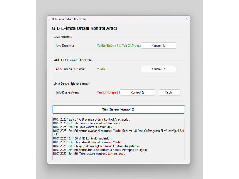Close the GİB E-İmza Ortam Kontrolü window

(x=186, y=19)
